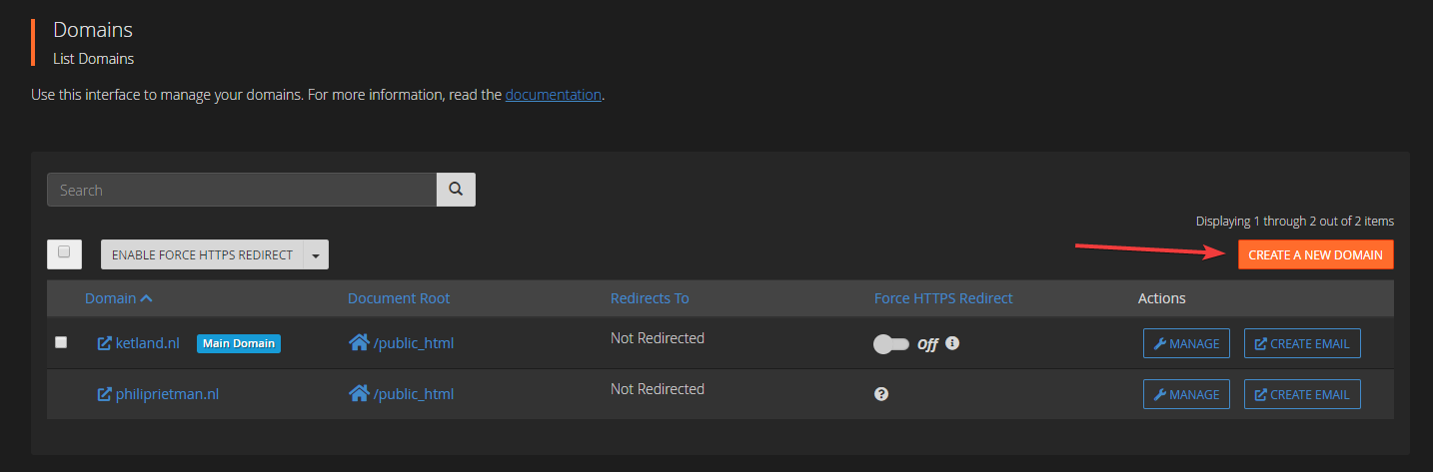This screenshot has width=1433, height=472.
Task: Open the documentation link
Action: pyautogui.click(x=553, y=95)
